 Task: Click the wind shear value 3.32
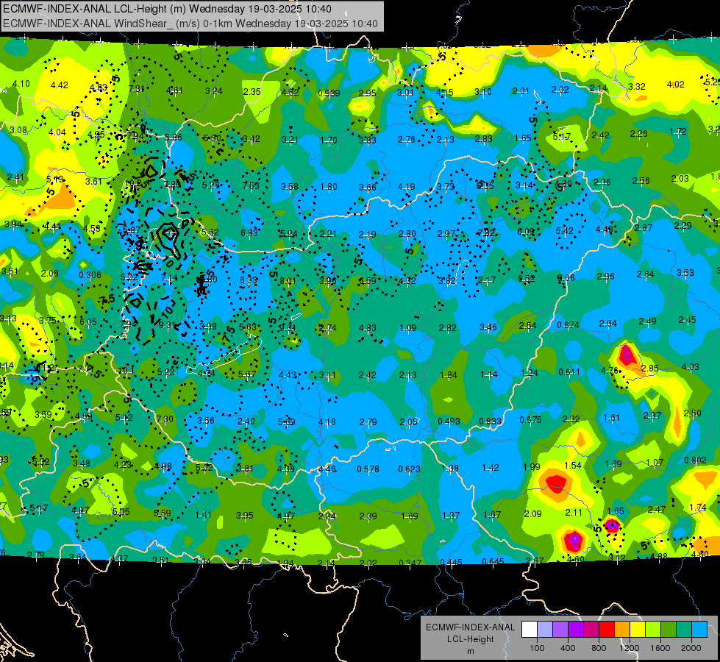point(636,86)
